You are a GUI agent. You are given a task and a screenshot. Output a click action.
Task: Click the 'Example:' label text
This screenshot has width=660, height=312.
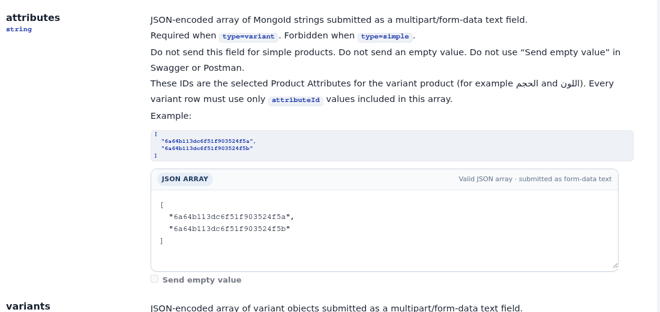tap(171, 116)
